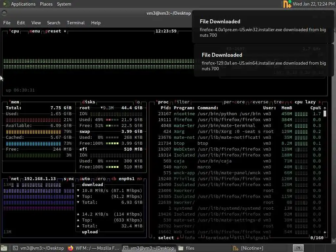
Task: Switch to WFM Mozilla Firefox taskbar window
Action: coord(94,248)
